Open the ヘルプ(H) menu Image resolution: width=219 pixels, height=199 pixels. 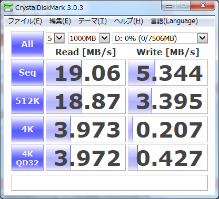coord(128,21)
